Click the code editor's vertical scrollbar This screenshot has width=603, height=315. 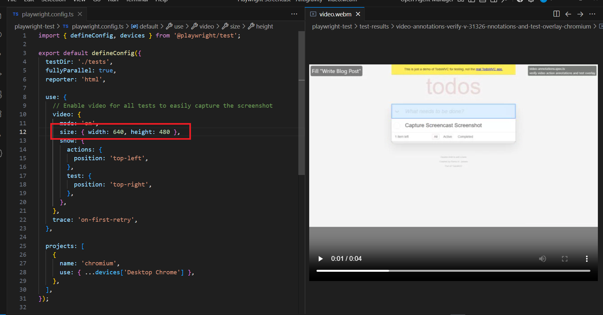[x=301, y=103]
